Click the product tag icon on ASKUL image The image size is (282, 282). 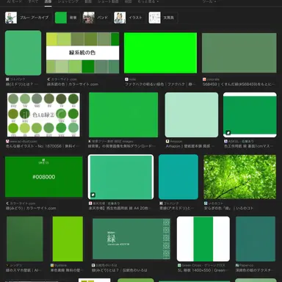pos(228,133)
